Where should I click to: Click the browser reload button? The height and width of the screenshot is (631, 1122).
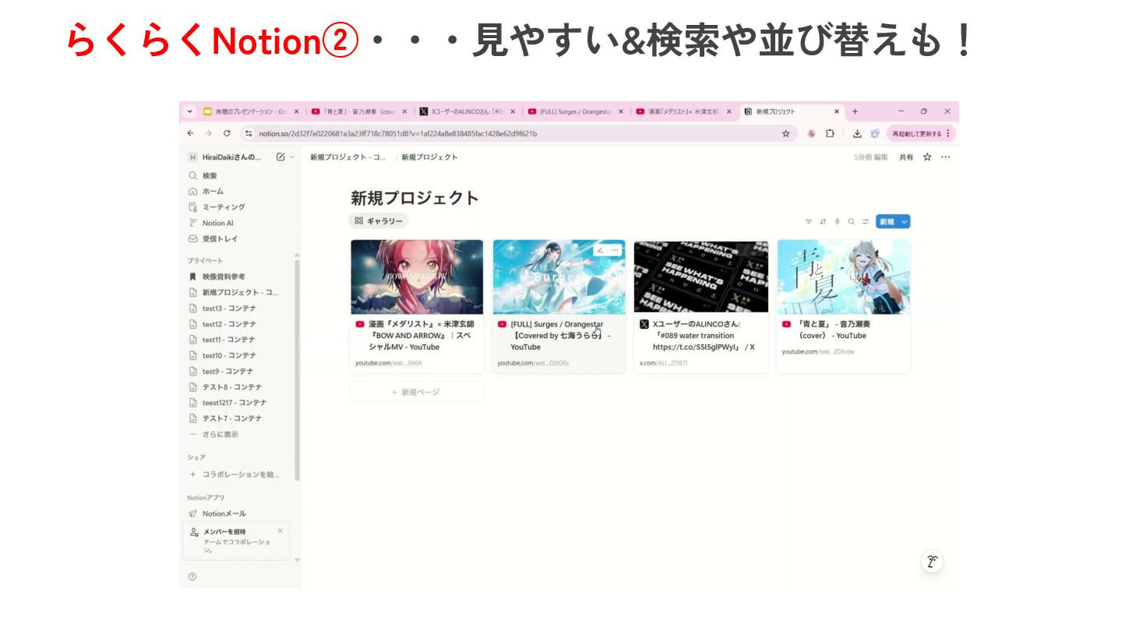coord(227,133)
